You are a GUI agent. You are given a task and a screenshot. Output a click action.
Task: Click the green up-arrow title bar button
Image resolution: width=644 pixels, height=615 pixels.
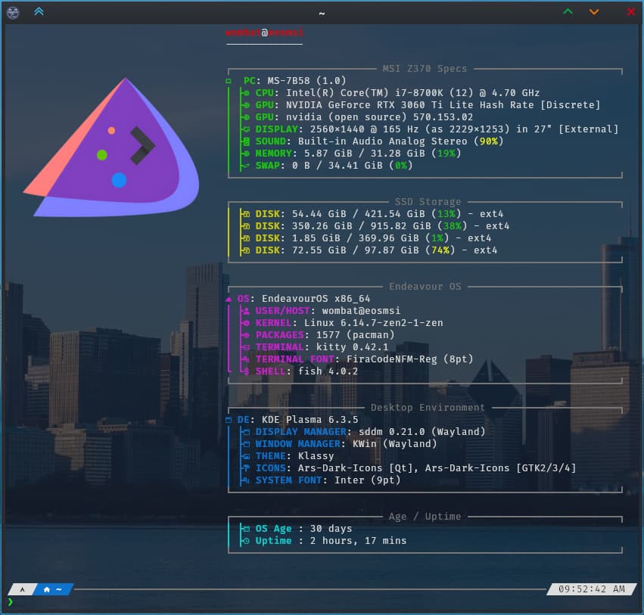(568, 11)
